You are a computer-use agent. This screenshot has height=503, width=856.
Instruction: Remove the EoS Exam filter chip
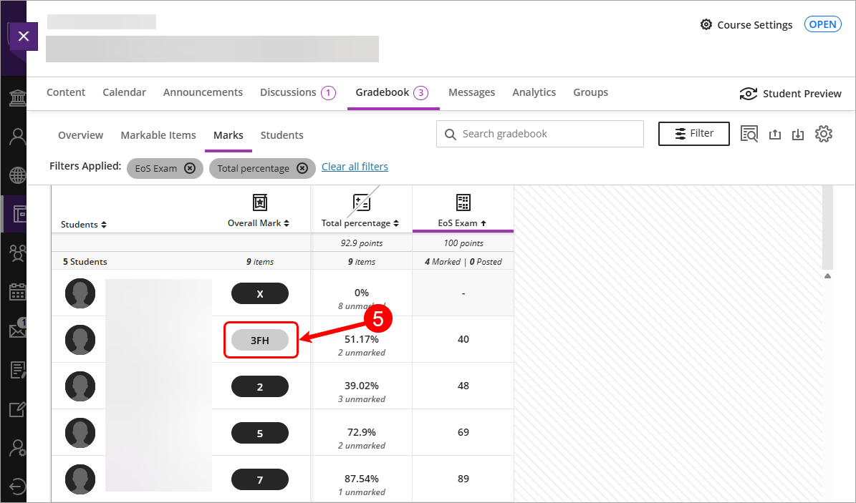pyautogui.click(x=189, y=168)
